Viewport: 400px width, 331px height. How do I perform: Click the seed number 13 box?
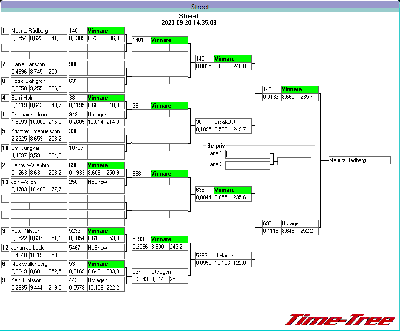pos(5,182)
